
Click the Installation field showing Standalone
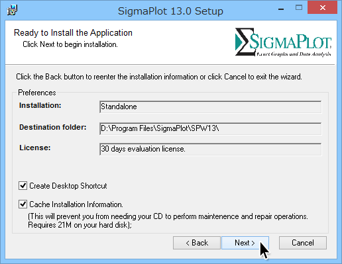[210, 107]
